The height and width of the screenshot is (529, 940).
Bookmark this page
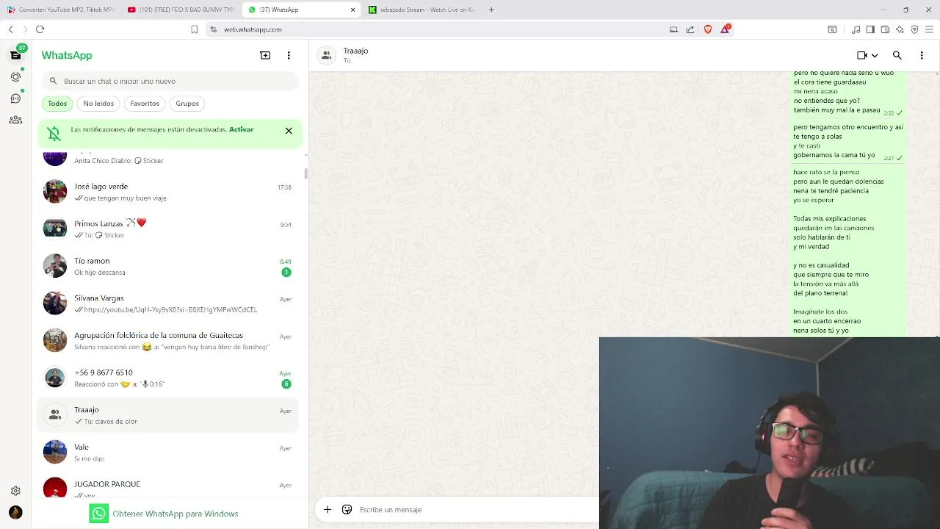click(x=194, y=29)
